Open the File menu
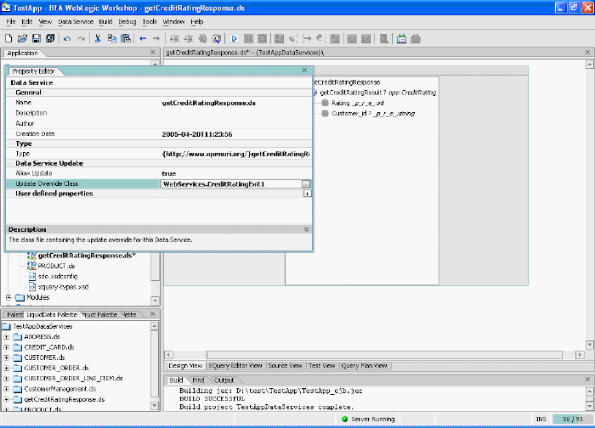 [x=10, y=21]
